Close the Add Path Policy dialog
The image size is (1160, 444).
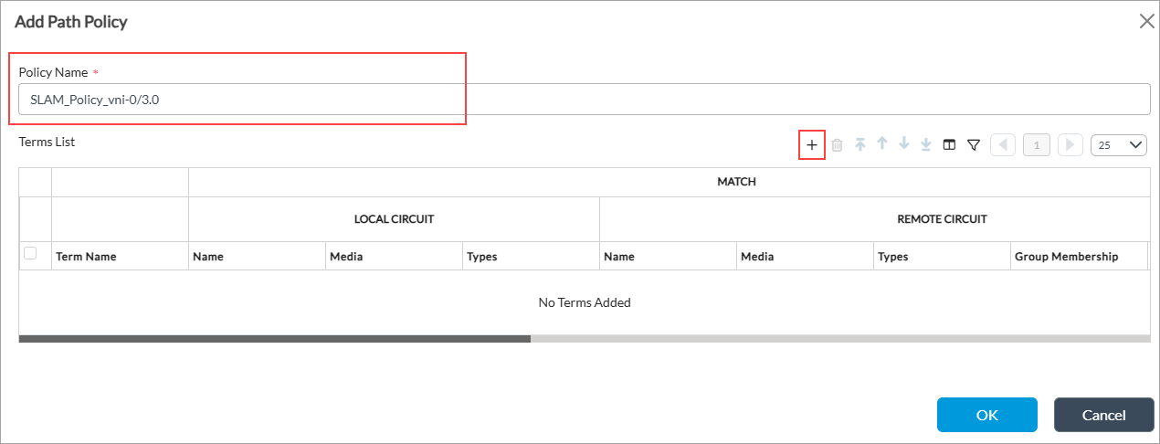[x=1146, y=21]
